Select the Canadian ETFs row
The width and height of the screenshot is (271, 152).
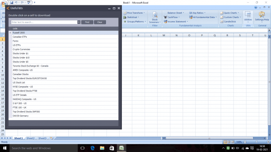(65, 37)
